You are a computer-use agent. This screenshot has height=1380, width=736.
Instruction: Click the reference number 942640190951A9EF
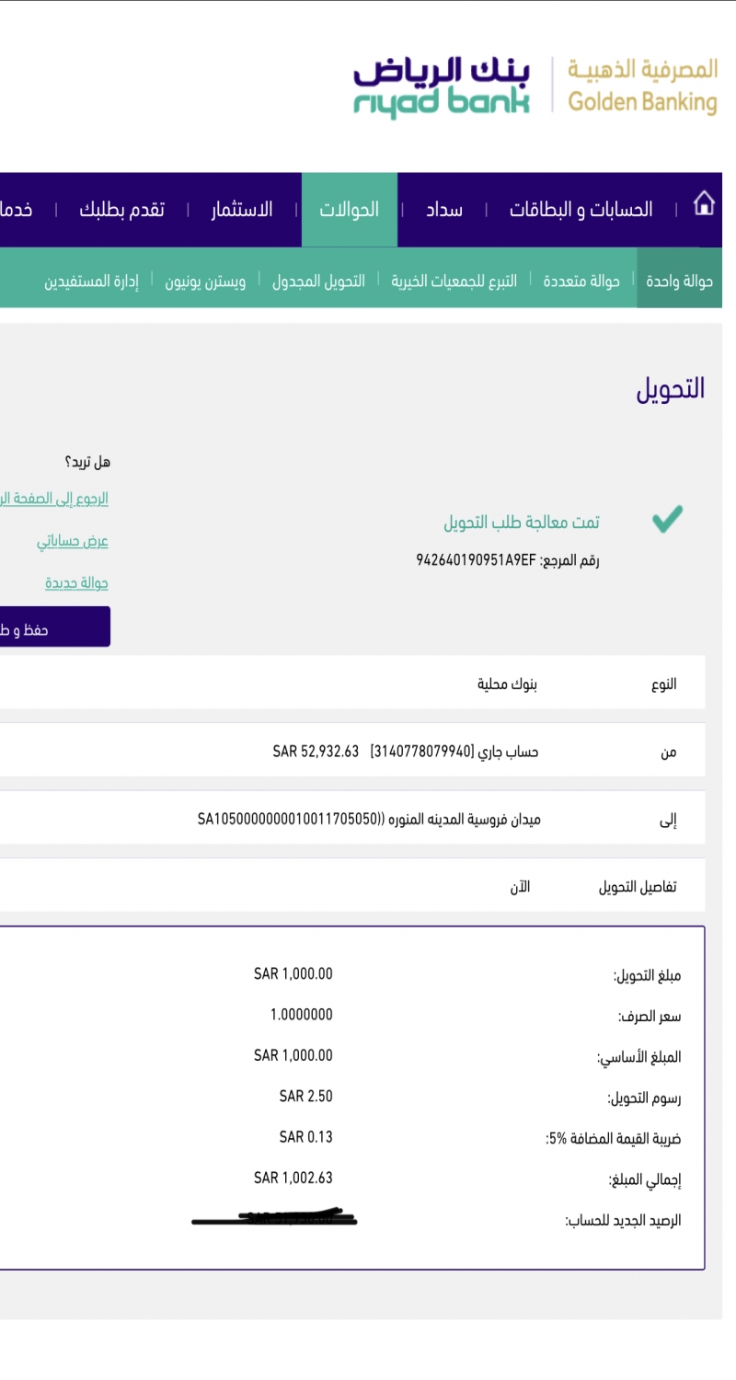coord(476,559)
